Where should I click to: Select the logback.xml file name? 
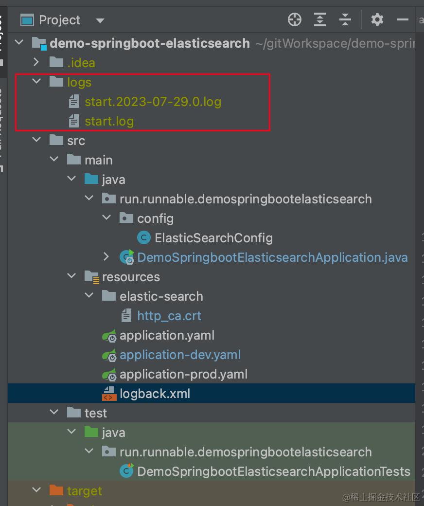tap(155, 394)
